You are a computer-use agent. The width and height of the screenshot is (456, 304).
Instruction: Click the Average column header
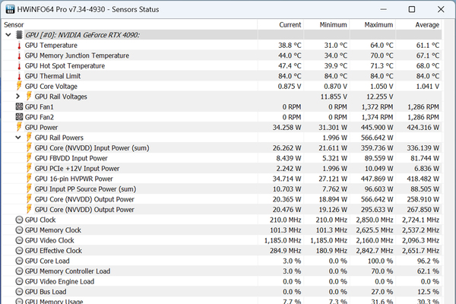click(427, 24)
